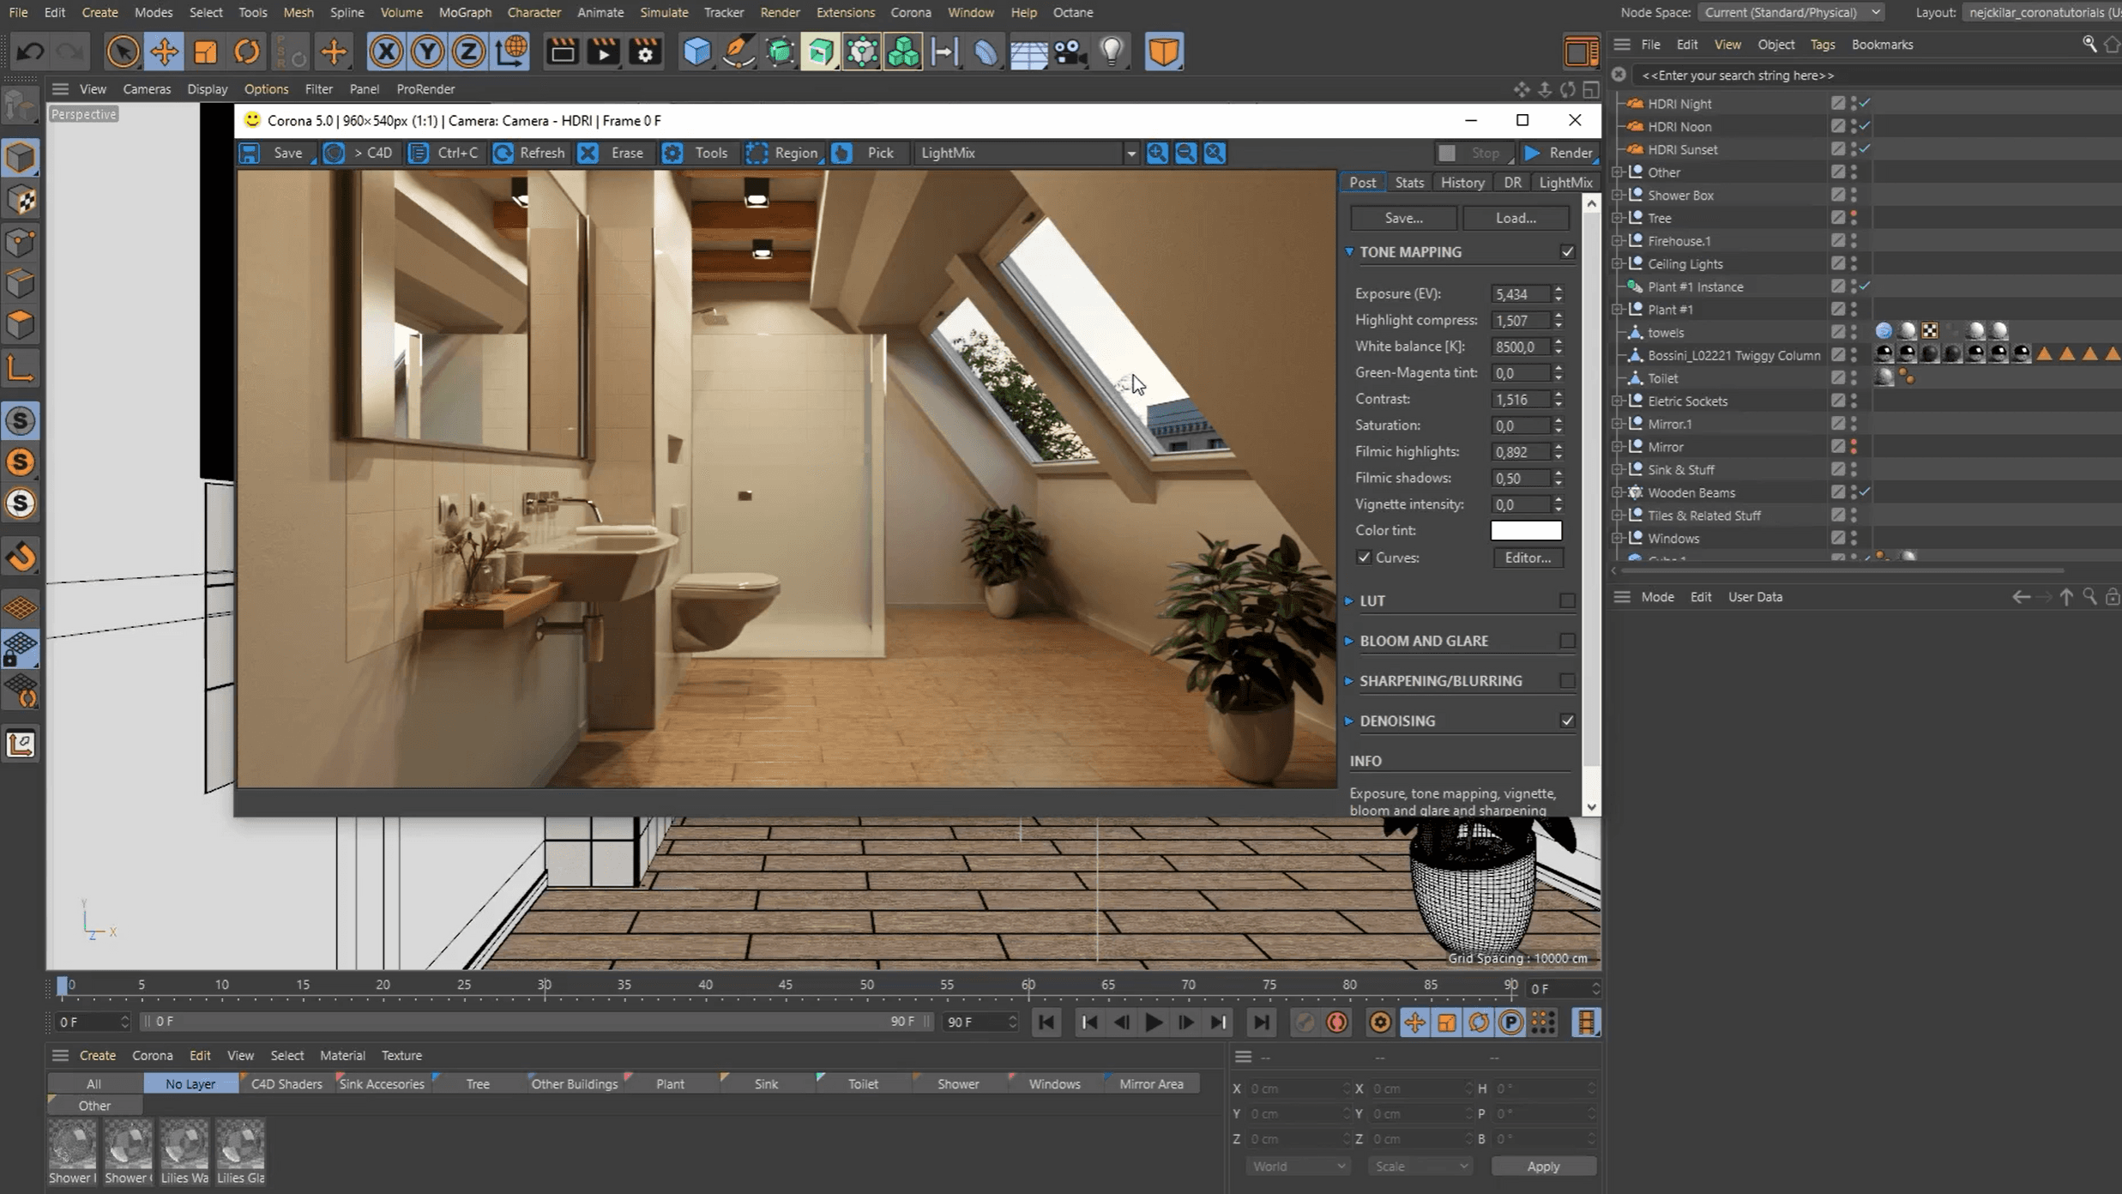This screenshot has height=1194, width=2122.
Task: Select the Move tool in top toolbar
Action: 164,51
